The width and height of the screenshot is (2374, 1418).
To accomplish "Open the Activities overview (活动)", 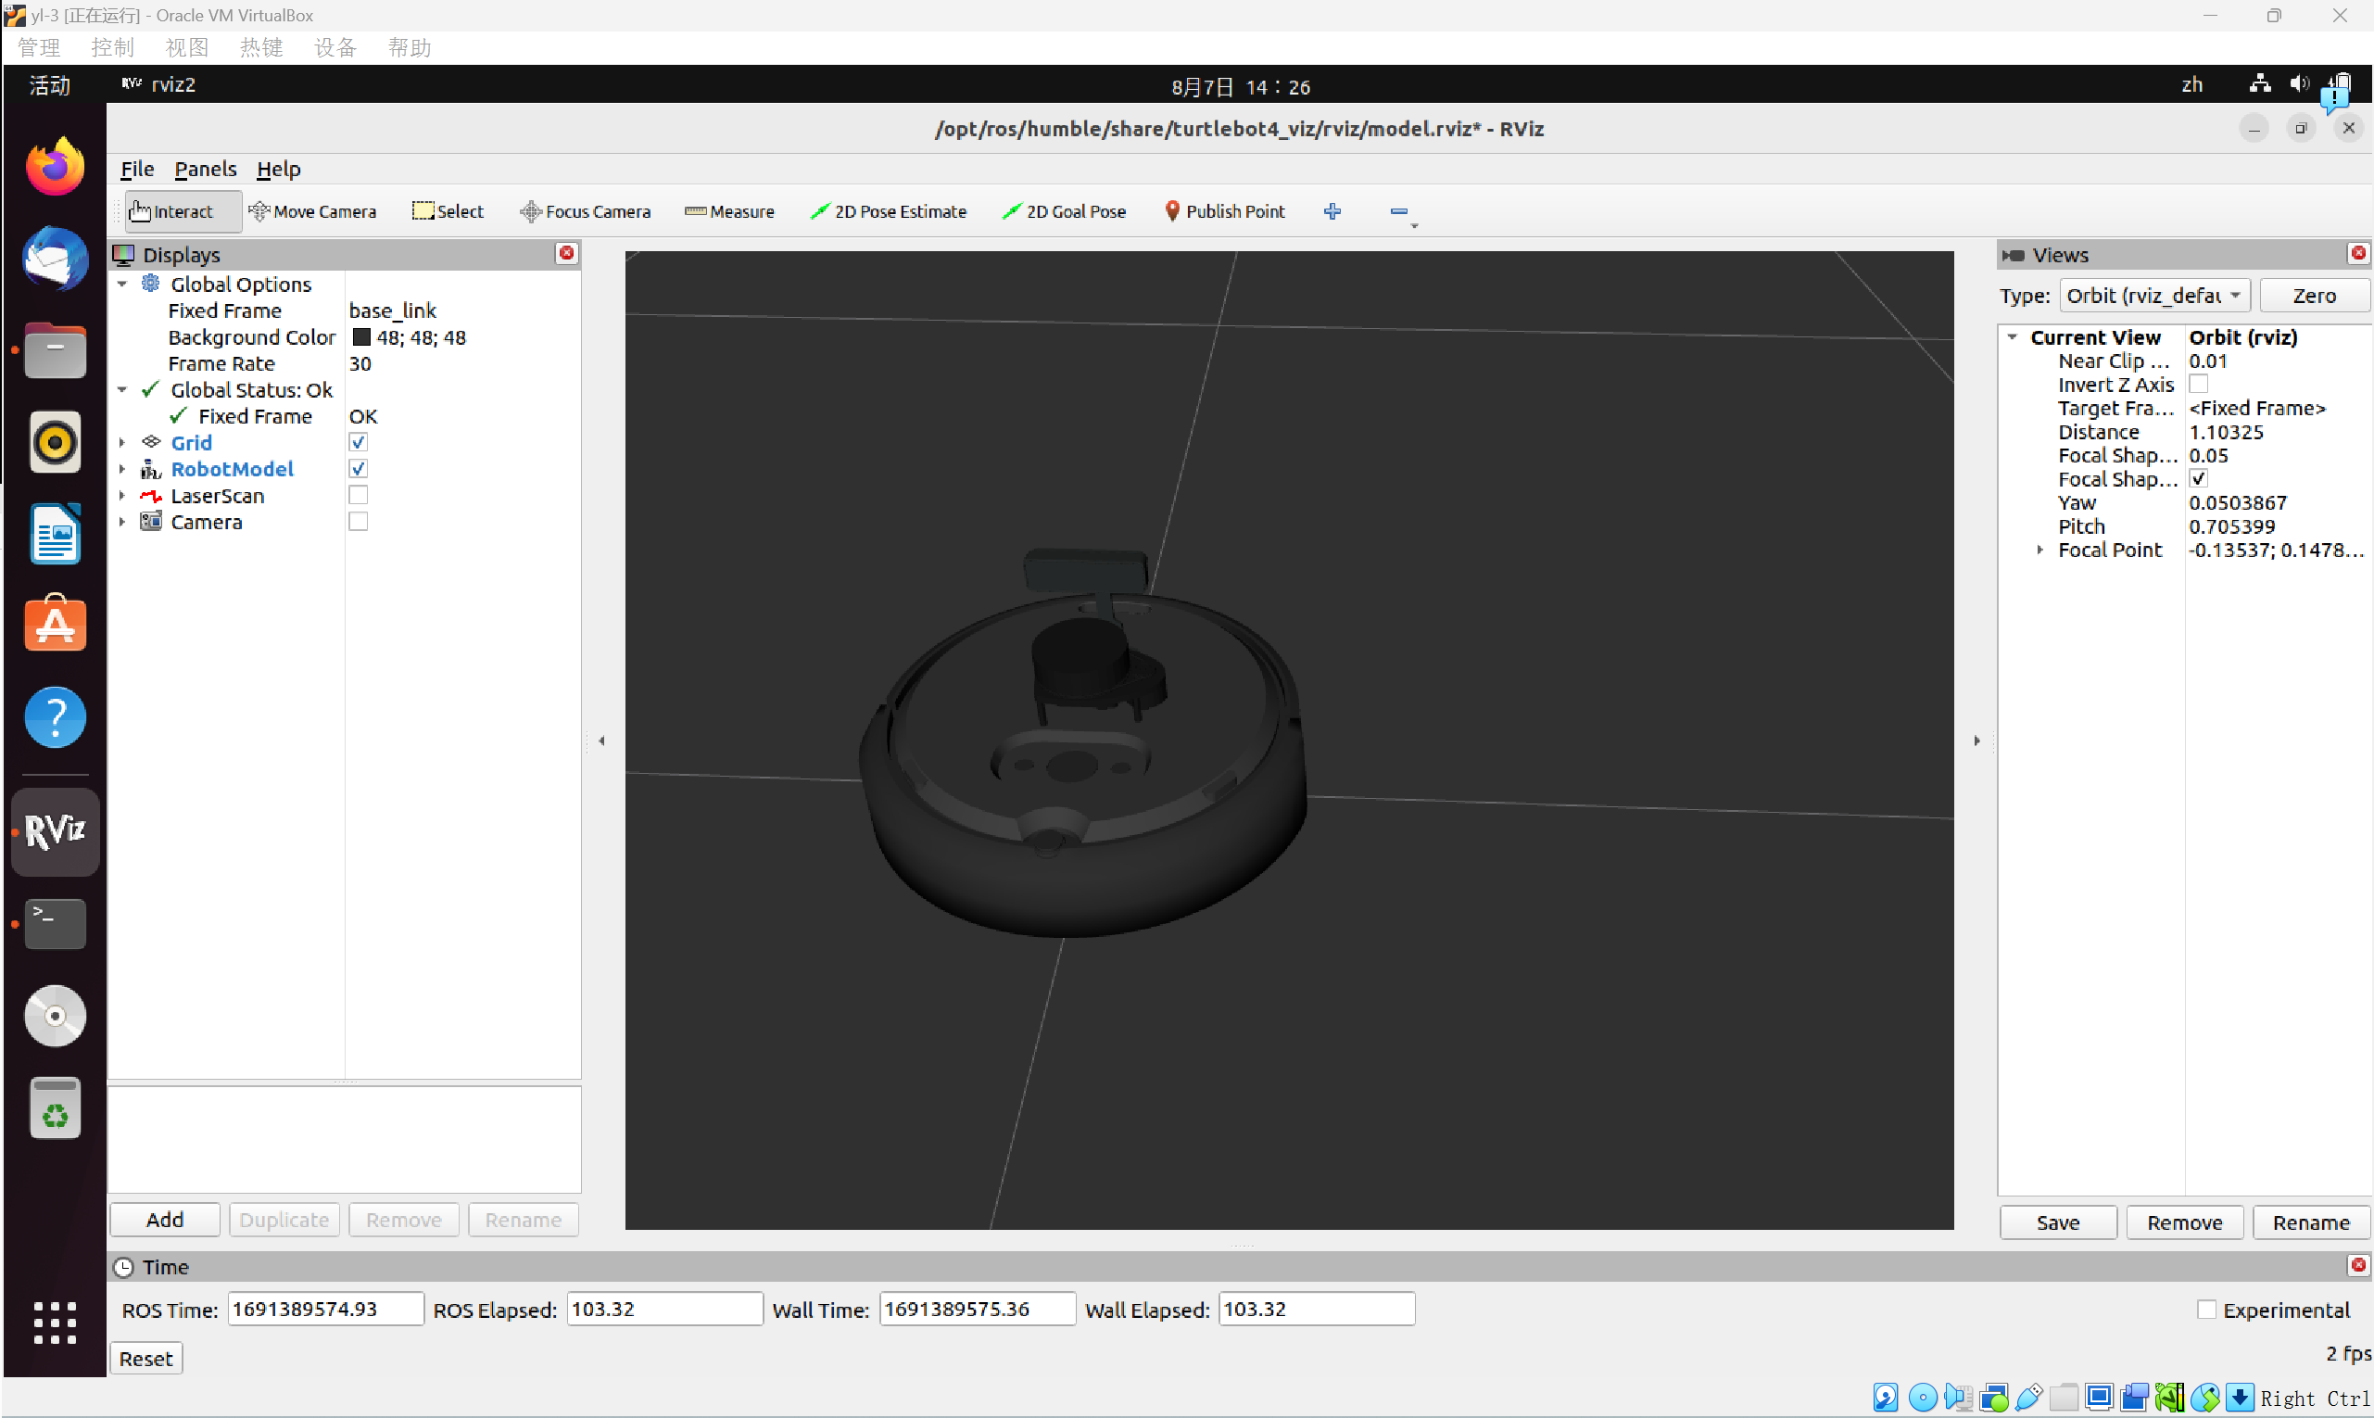I will 50,85.
